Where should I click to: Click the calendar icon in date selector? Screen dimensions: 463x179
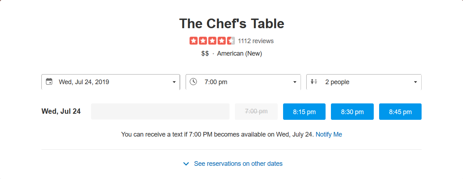(x=49, y=82)
